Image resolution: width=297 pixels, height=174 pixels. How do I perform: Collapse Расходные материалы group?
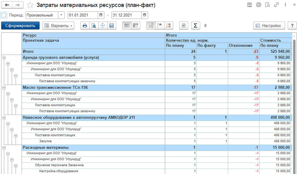pyautogui.click(x=4, y=148)
